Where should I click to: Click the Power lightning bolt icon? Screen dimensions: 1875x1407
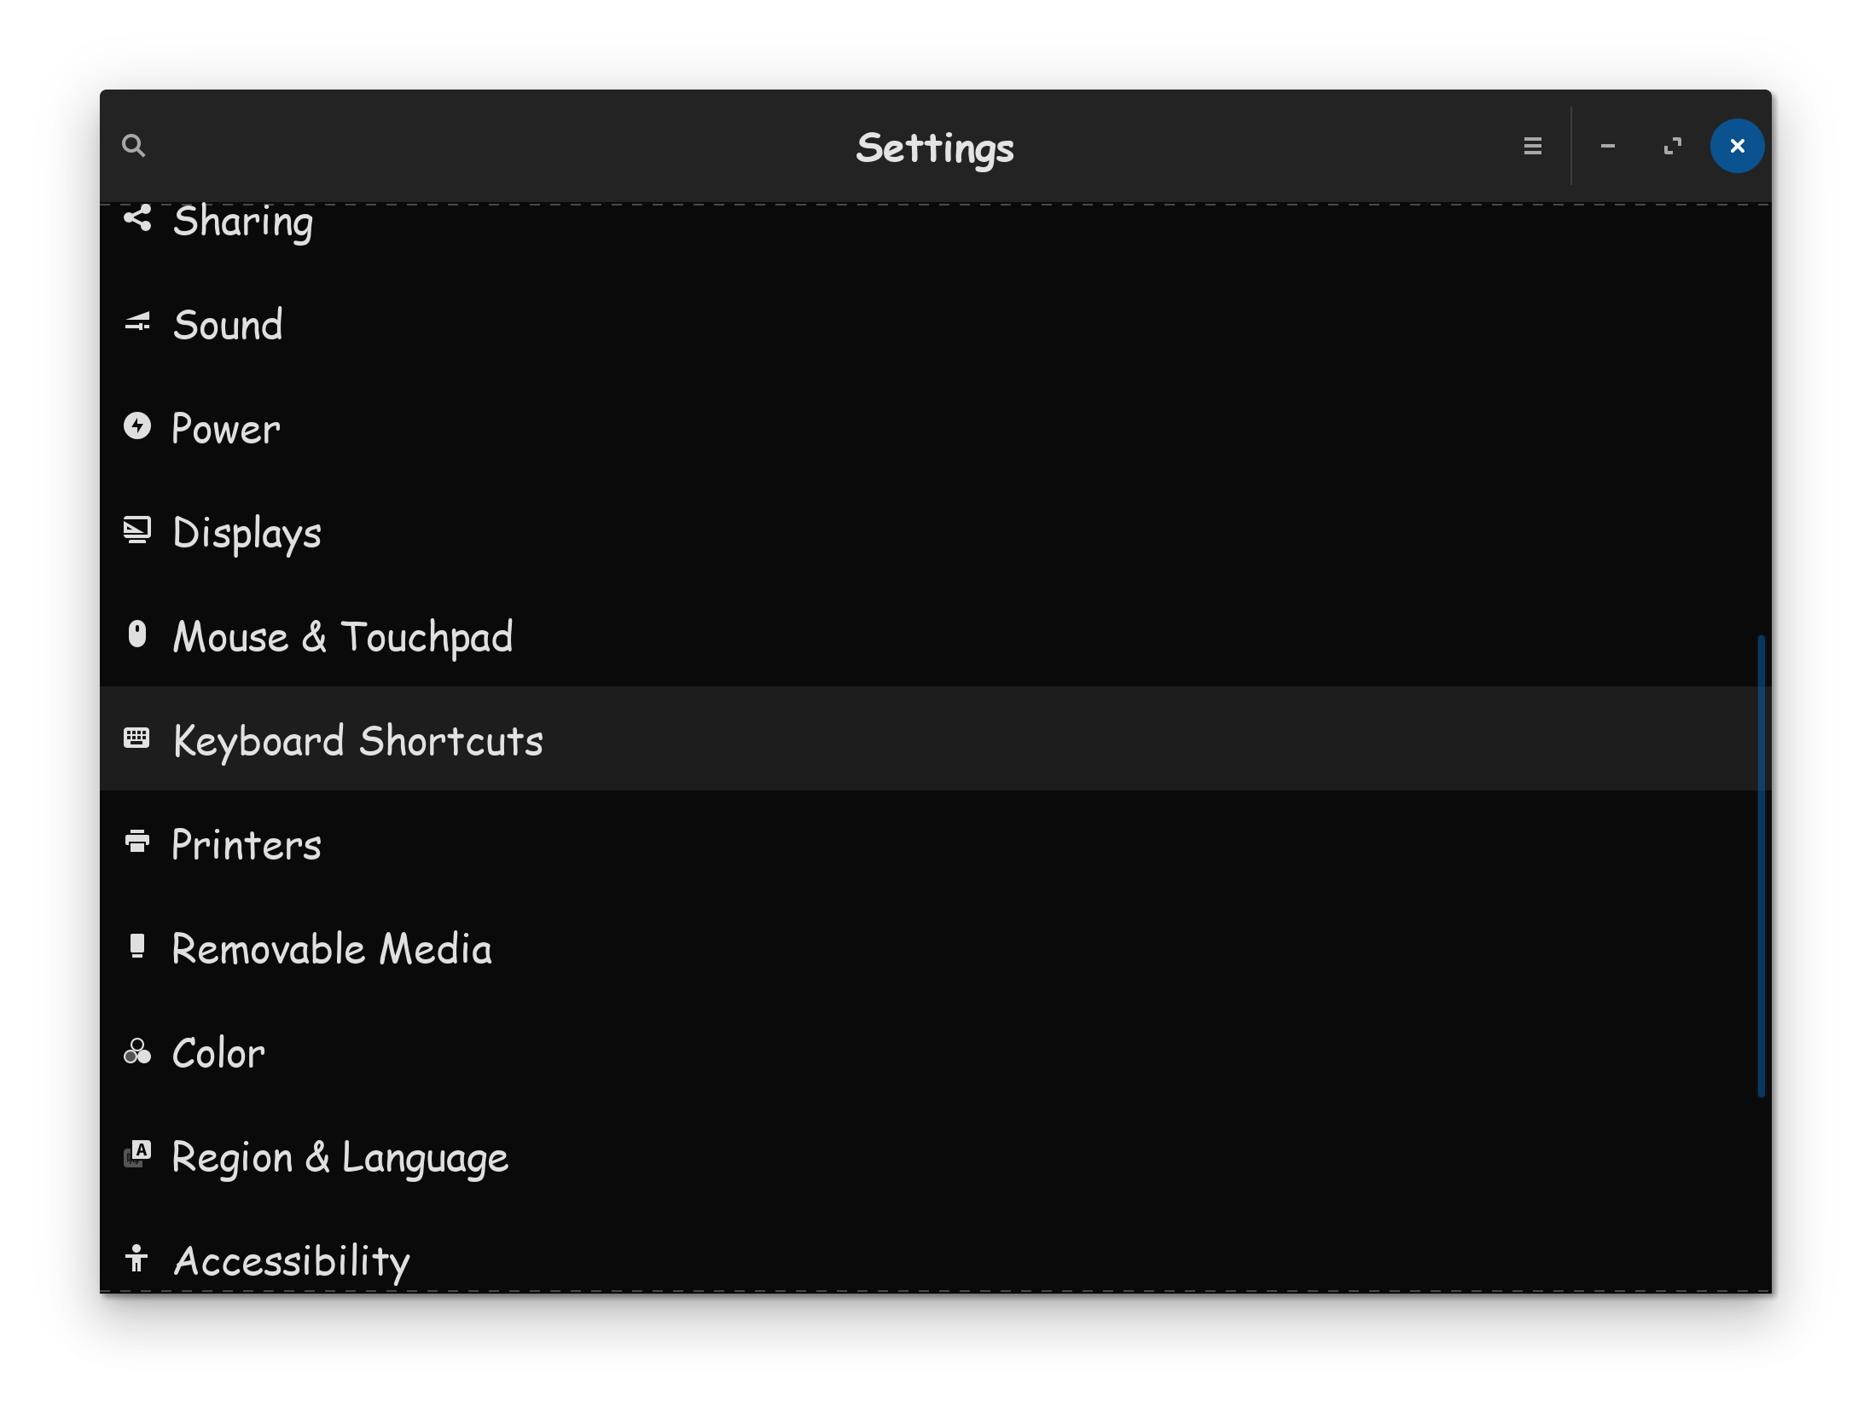point(137,426)
